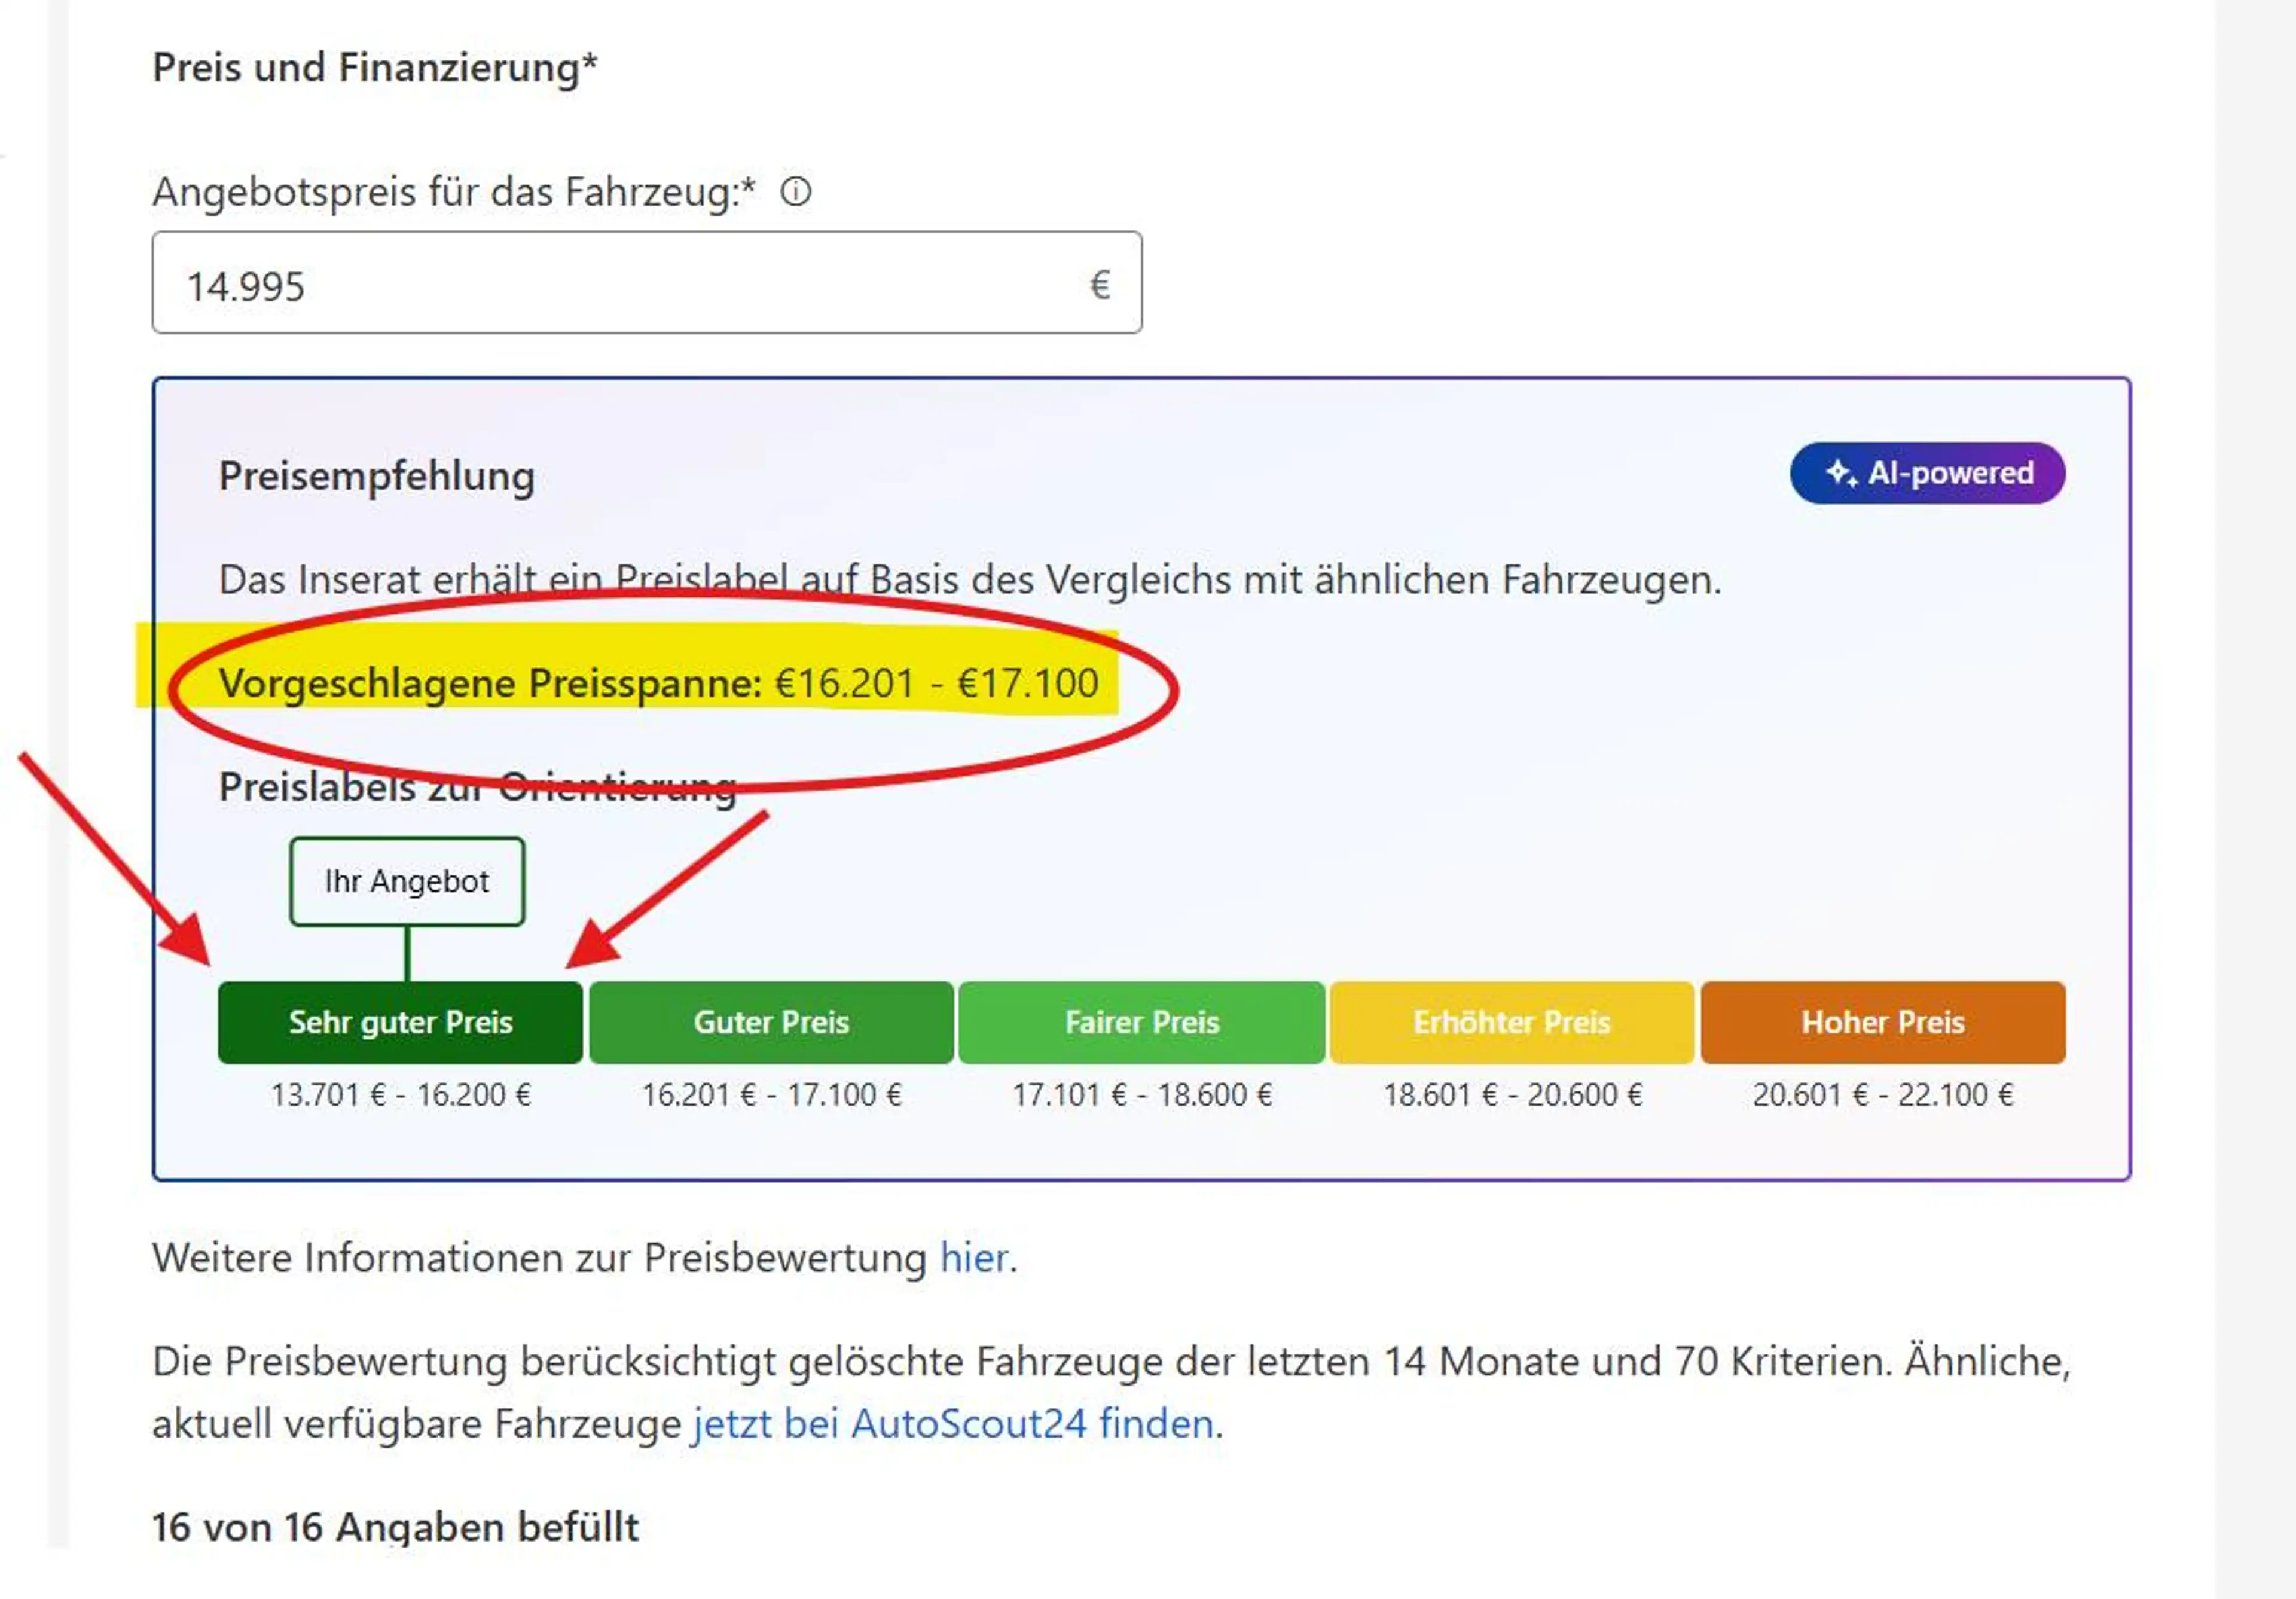This screenshot has height=1599, width=2296.
Task: Select the Hoher Preis label
Action: pyautogui.click(x=1883, y=1022)
